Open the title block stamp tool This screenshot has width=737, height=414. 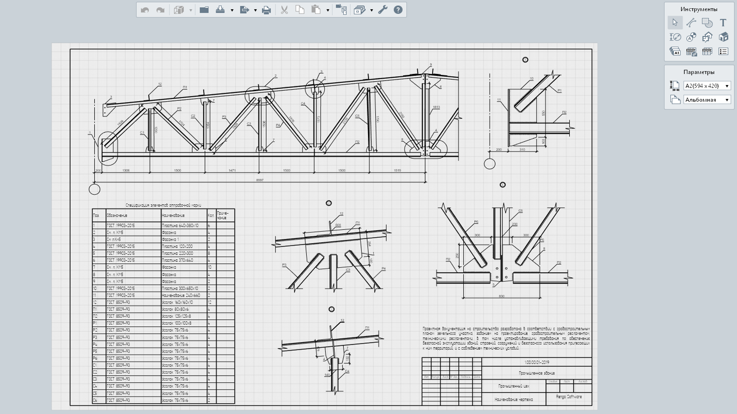pyautogui.click(x=675, y=51)
